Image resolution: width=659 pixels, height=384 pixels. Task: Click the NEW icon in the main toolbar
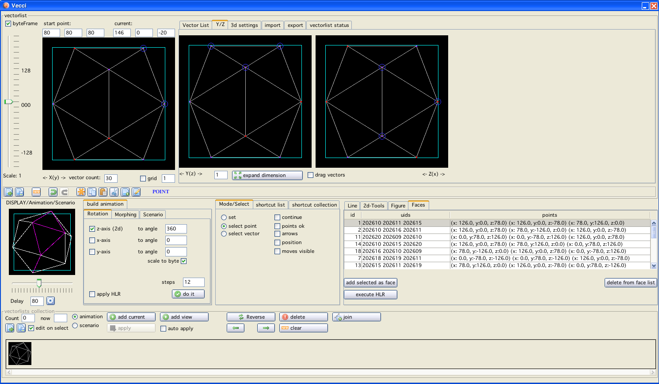[37, 192]
